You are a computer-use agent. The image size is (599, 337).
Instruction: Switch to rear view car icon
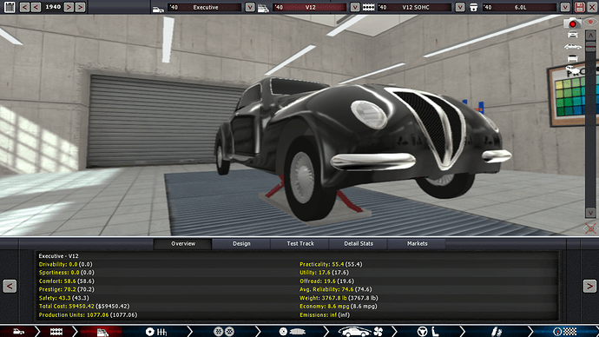coord(572,58)
